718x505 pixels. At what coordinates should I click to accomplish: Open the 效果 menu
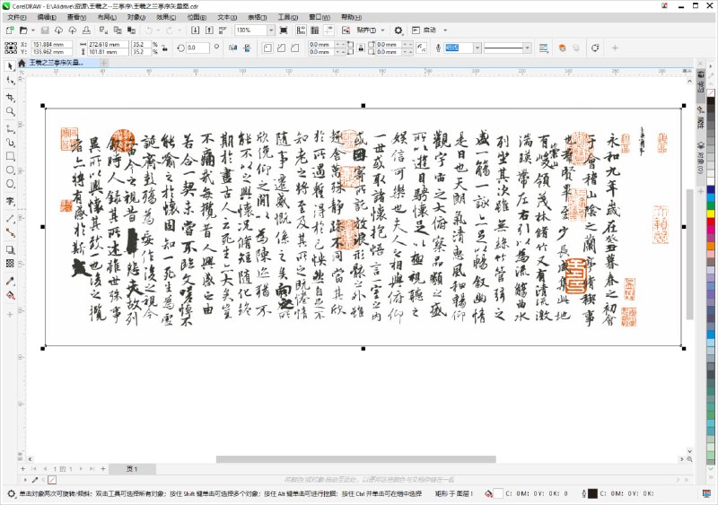(x=166, y=16)
